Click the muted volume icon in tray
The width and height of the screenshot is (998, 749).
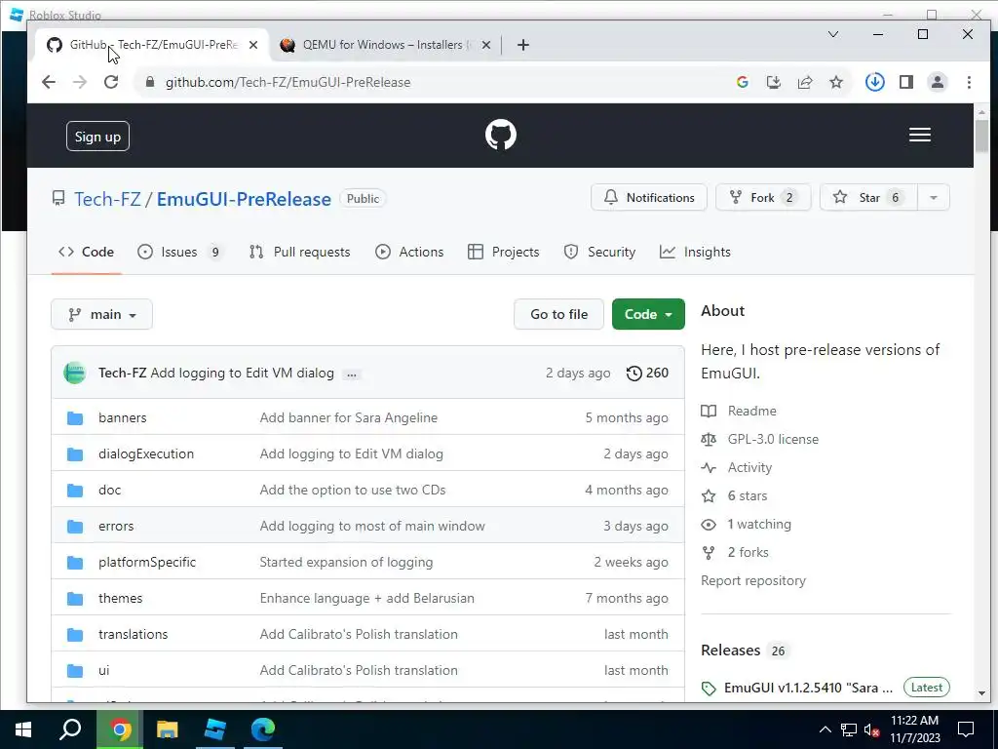[x=872, y=729]
